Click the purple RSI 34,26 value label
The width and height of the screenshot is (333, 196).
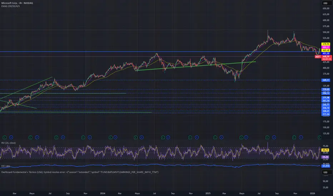[325, 157]
